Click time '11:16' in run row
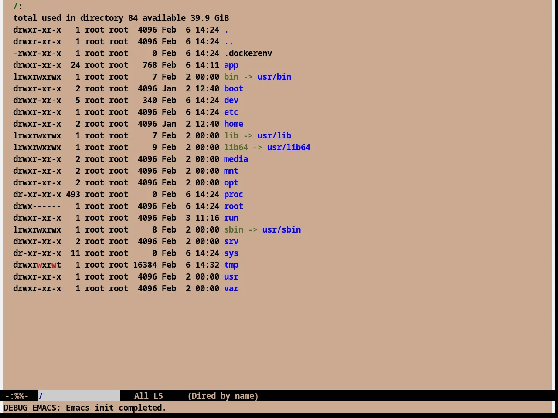This screenshot has height=418, width=558. click(207, 218)
